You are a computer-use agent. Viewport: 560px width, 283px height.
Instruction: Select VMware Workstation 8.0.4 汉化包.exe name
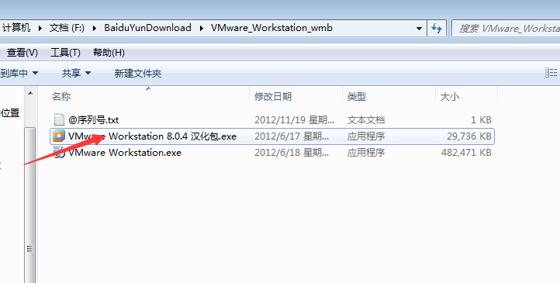click(153, 136)
